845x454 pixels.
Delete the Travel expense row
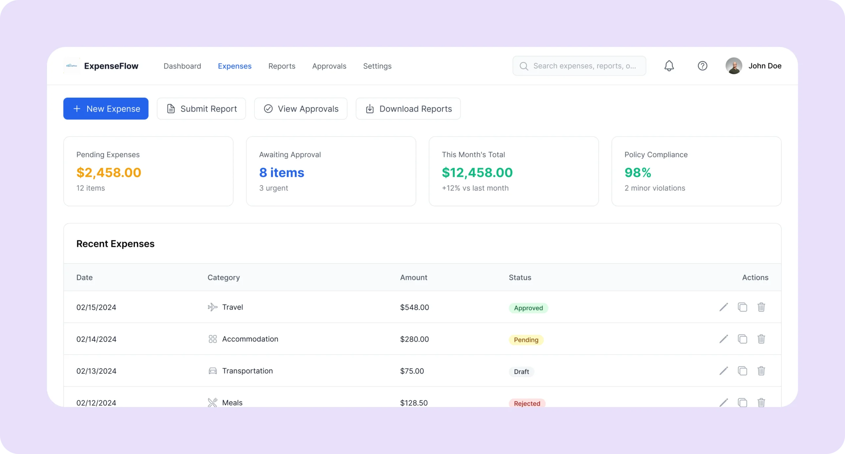tap(761, 307)
